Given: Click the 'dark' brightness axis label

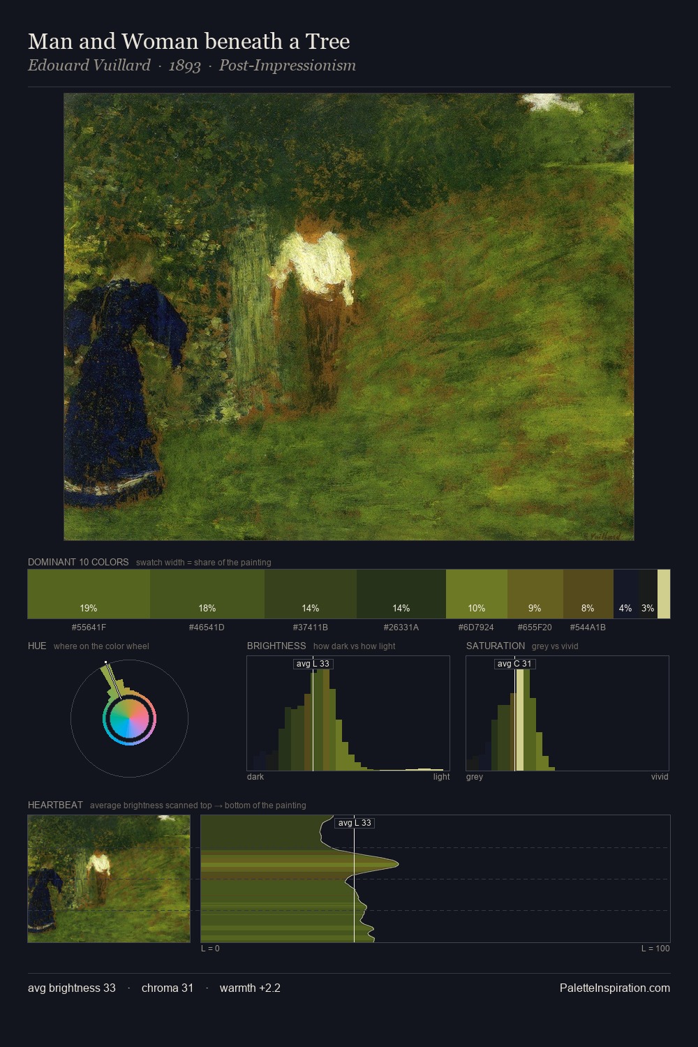Looking at the screenshot, I should pyautogui.click(x=255, y=777).
